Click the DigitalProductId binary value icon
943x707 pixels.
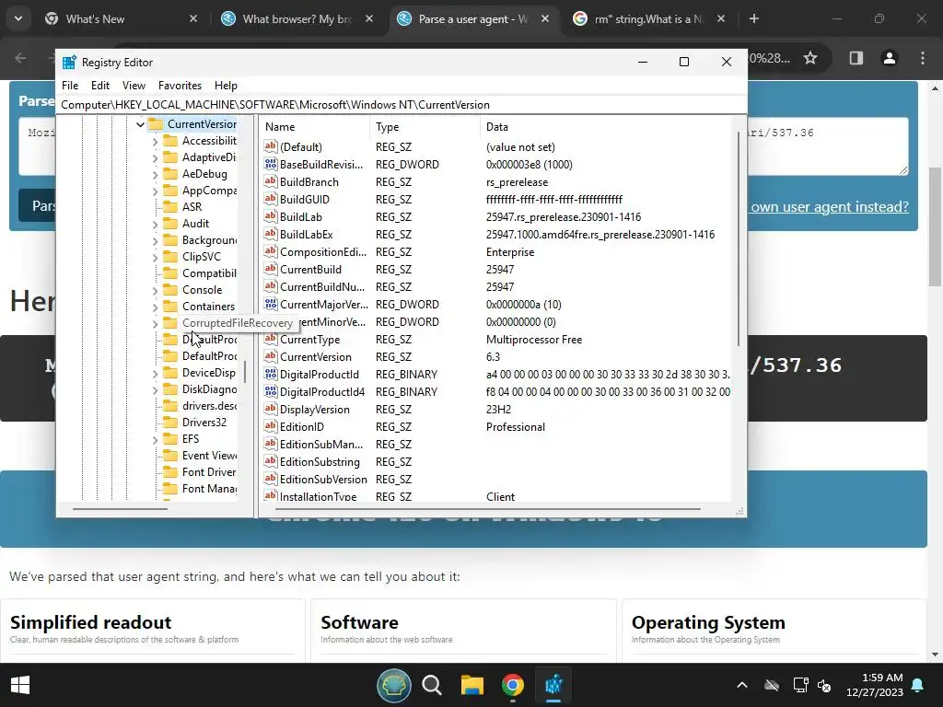coord(271,374)
